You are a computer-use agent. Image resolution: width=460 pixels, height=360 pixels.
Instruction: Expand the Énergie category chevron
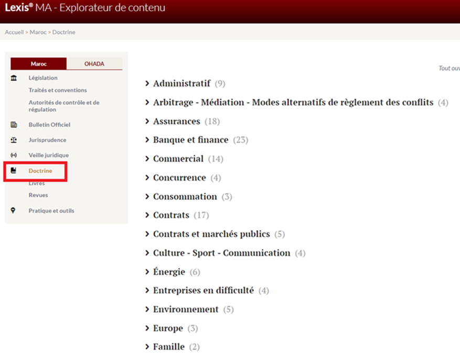[147, 272]
